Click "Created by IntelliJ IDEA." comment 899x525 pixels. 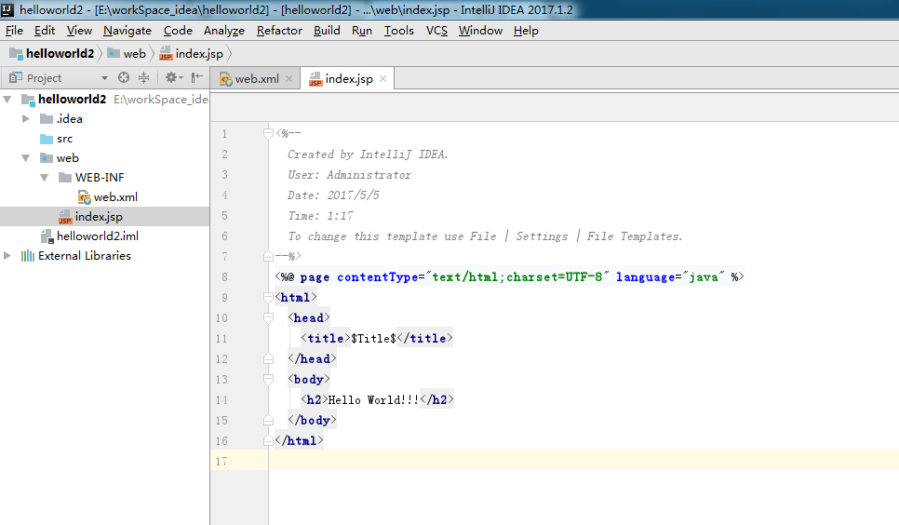(x=368, y=155)
